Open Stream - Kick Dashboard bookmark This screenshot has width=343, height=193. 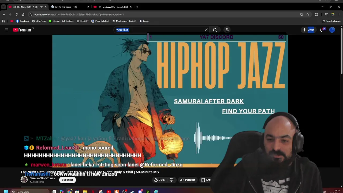pos(61,21)
